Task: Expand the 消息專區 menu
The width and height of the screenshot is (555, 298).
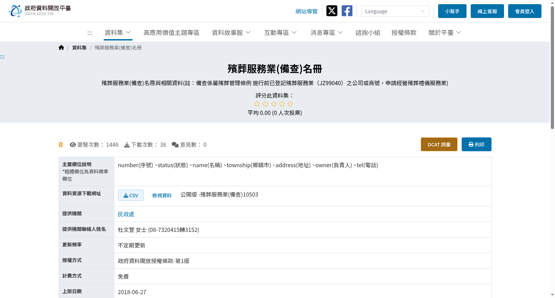Action: click(327, 33)
